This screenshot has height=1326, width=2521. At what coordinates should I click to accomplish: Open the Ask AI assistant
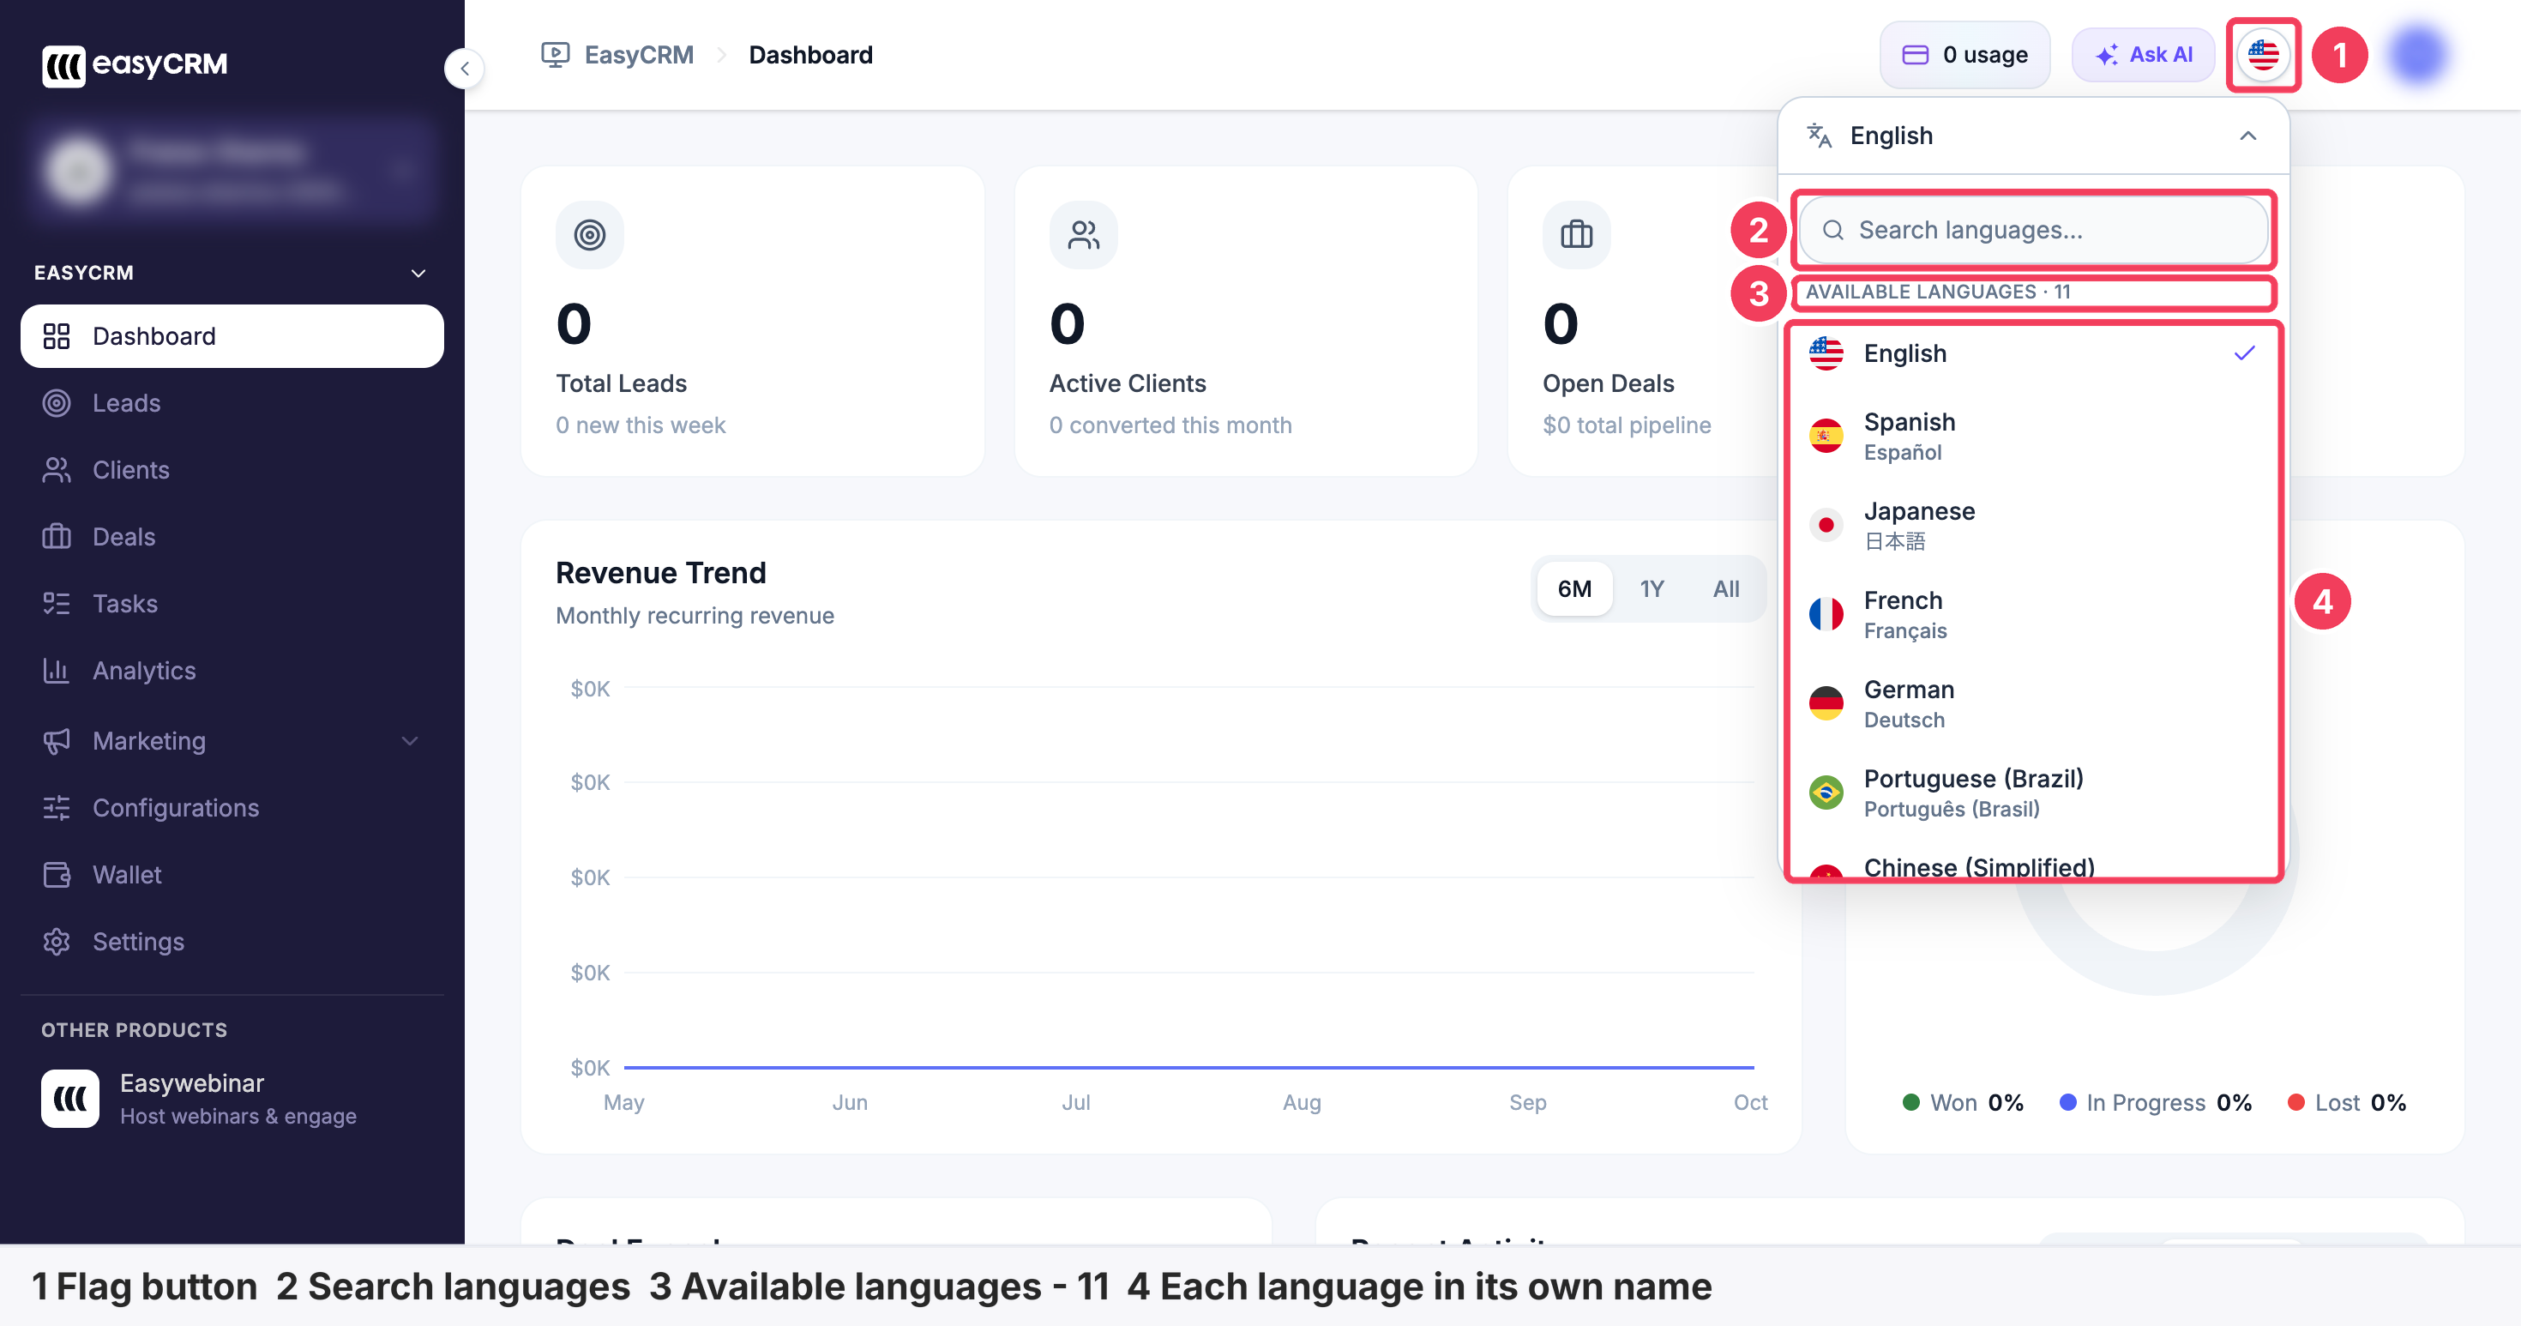2142,55
